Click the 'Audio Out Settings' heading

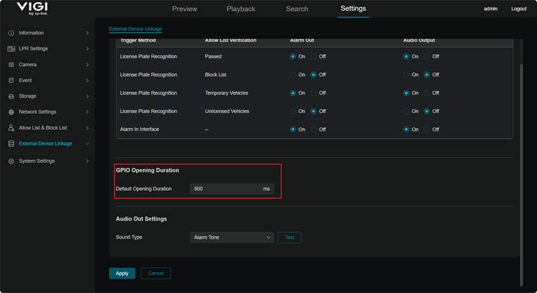[141, 219]
